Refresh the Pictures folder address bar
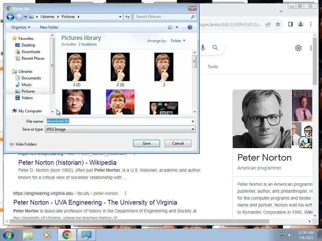Screen dimensions: 322x241 click(x=127, y=17)
